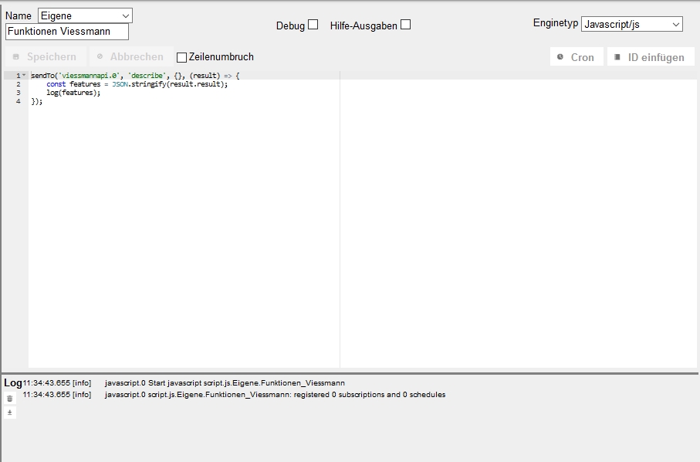Download the log with the download icon

pyautogui.click(x=10, y=413)
